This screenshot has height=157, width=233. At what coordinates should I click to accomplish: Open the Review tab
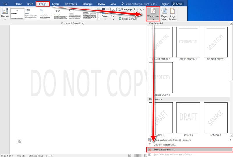pyautogui.click(x=101, y=4)
